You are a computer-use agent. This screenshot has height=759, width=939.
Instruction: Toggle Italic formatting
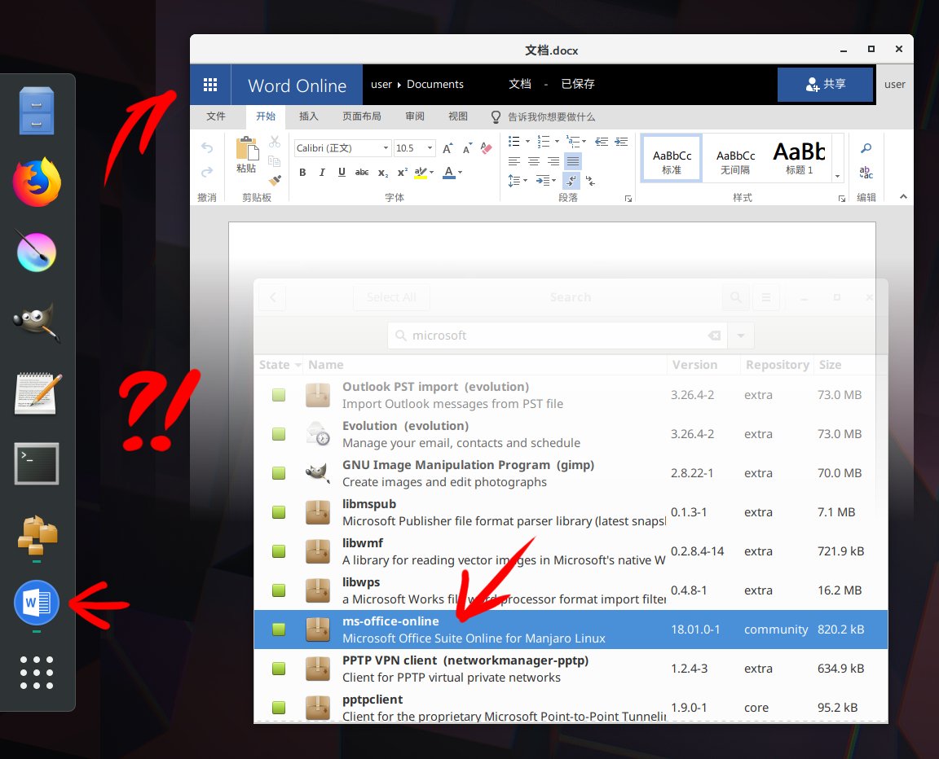pos(322,173)
